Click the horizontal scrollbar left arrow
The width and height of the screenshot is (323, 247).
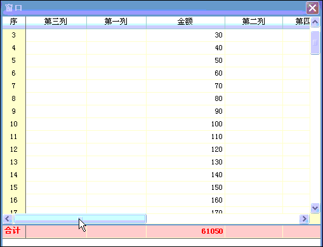[8, 218]
